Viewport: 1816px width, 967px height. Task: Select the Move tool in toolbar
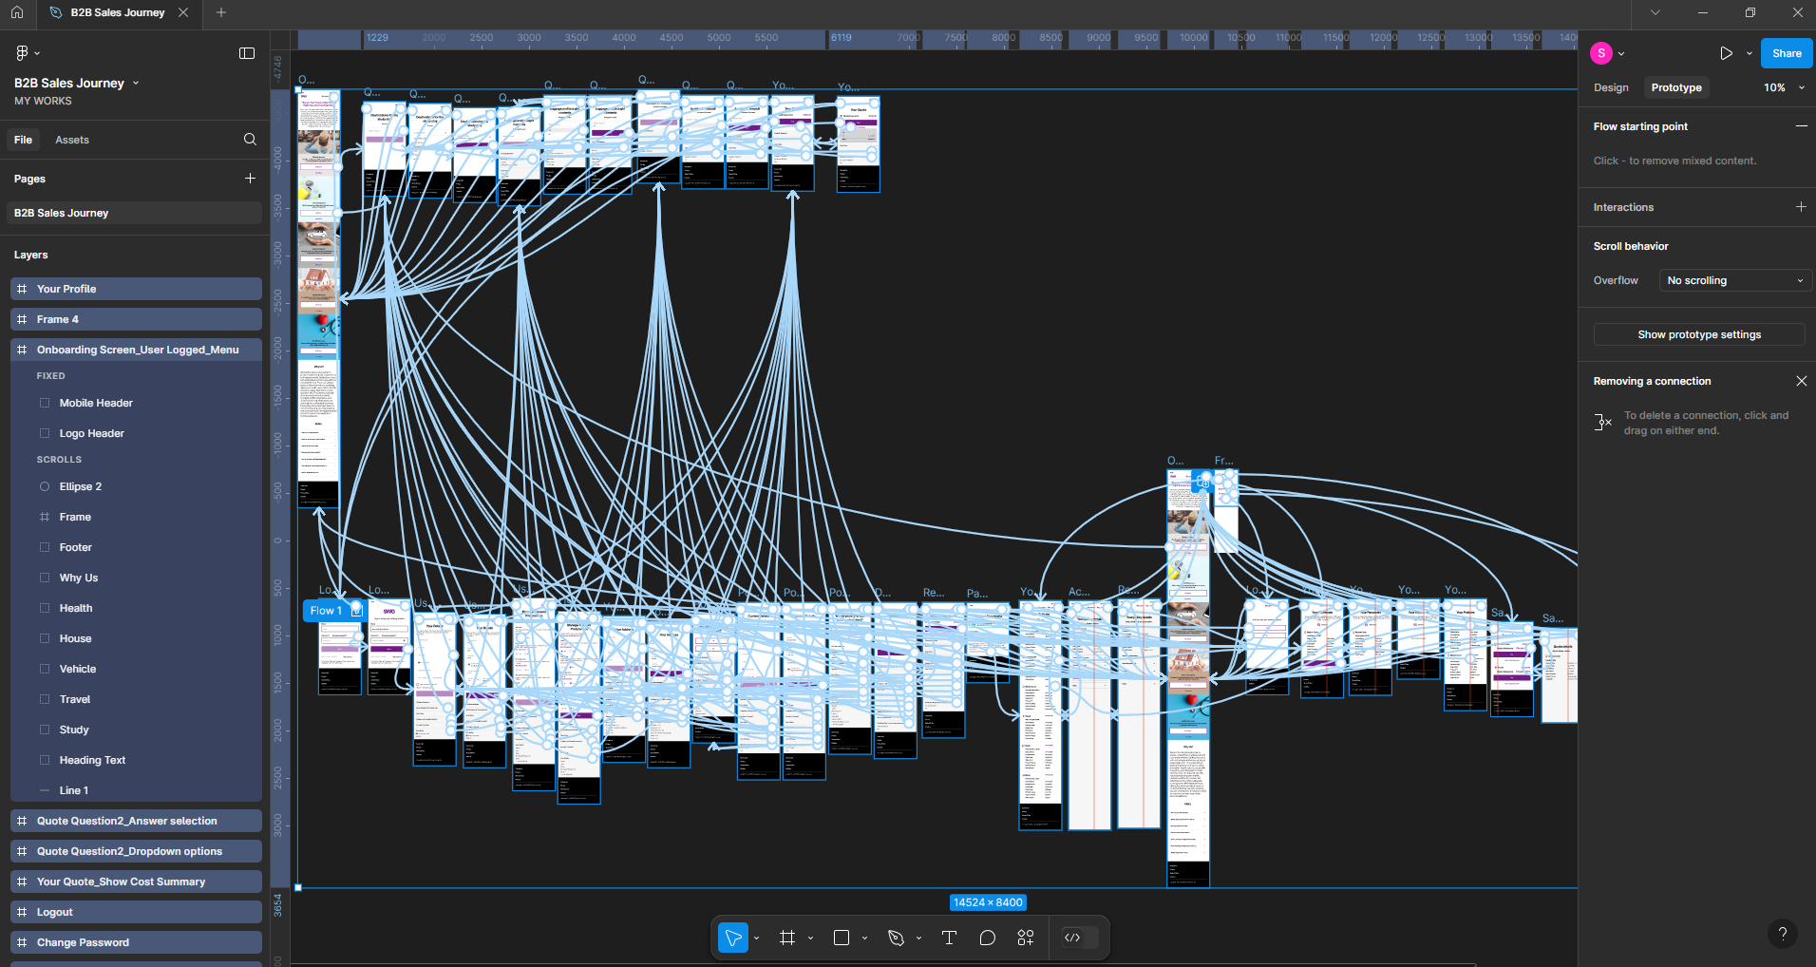click(733, 938)
